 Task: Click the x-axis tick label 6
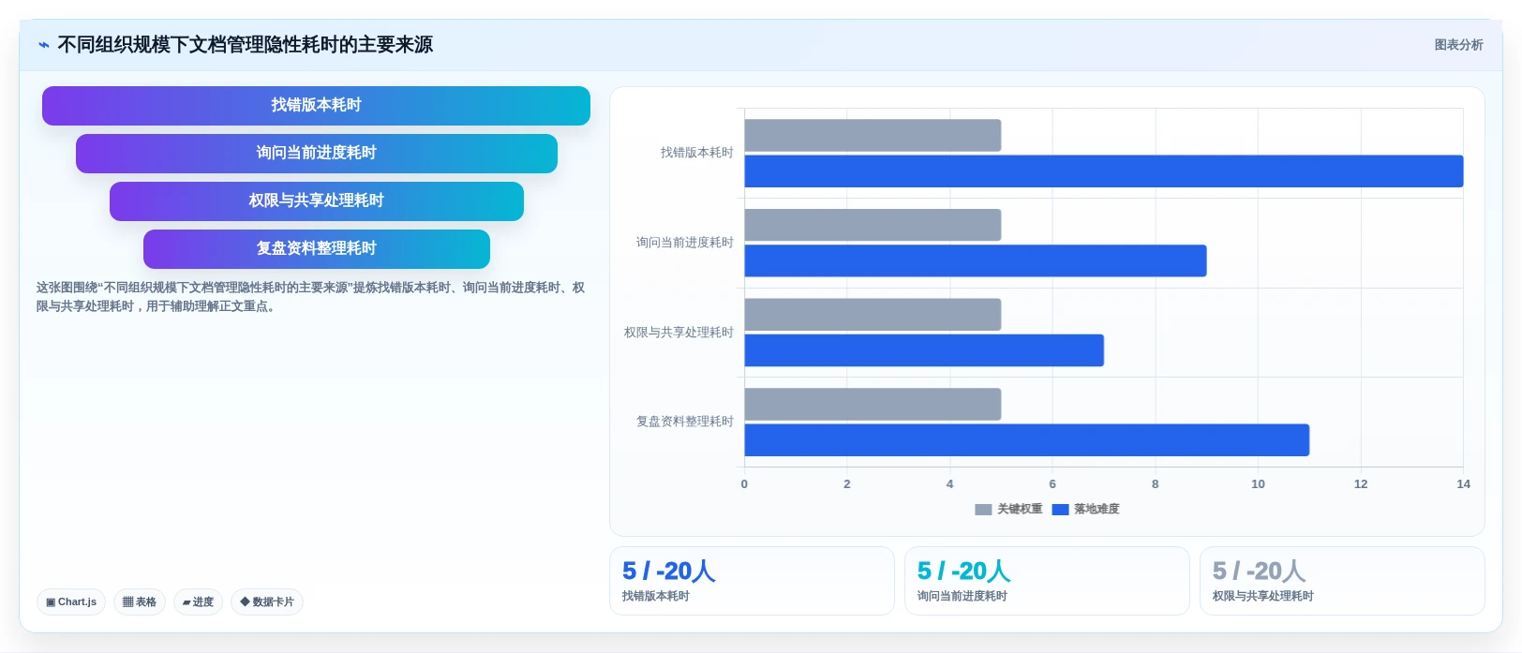(1052, 484)
